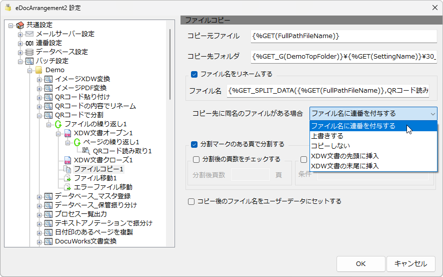Click the 日付印のあるページを複製 batch icon
The height and width of the screenshot is (277, 443).
(48, 232)
